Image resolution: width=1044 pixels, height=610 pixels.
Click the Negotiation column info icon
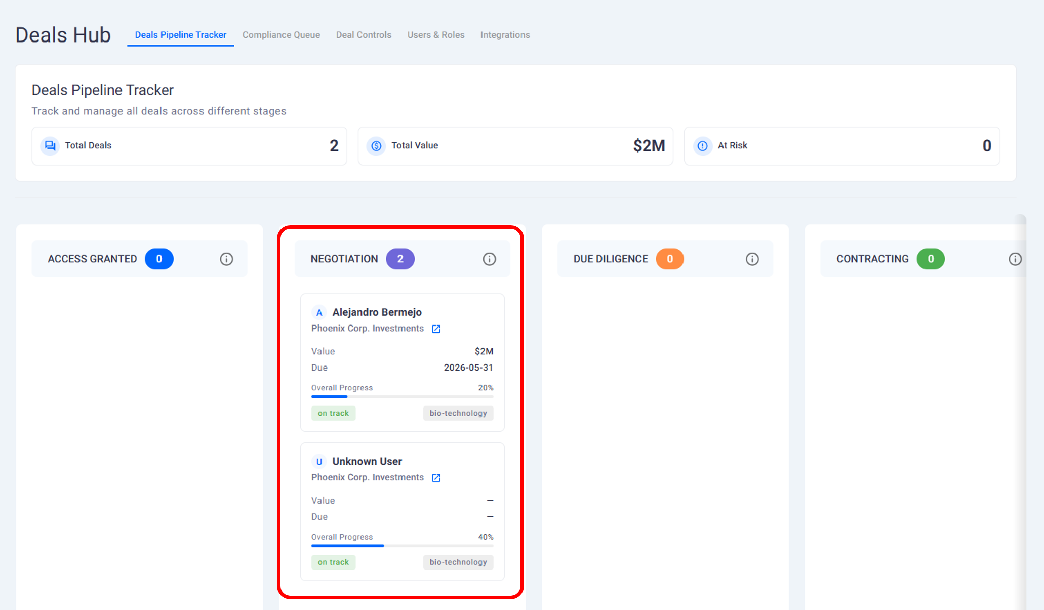coord(489,259)
